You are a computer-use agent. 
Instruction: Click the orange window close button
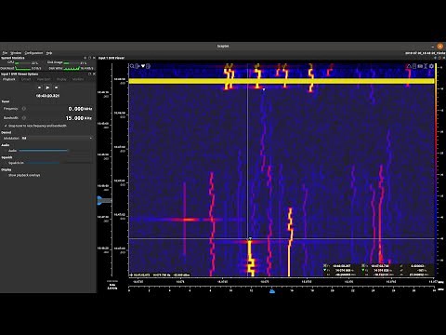click(x=440, y=47)
